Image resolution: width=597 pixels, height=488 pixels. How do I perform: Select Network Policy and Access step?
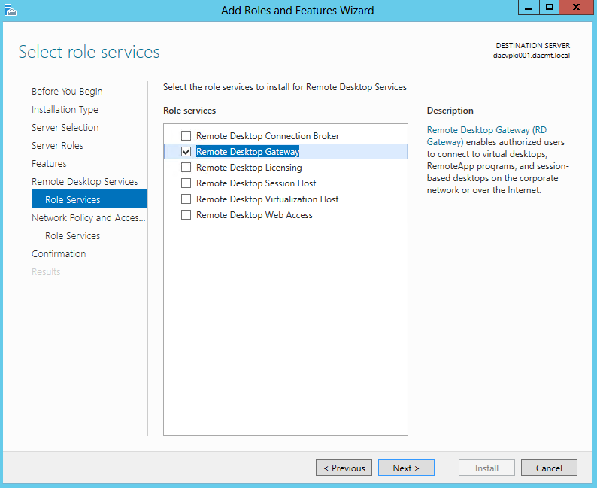[x=88, y=218]
